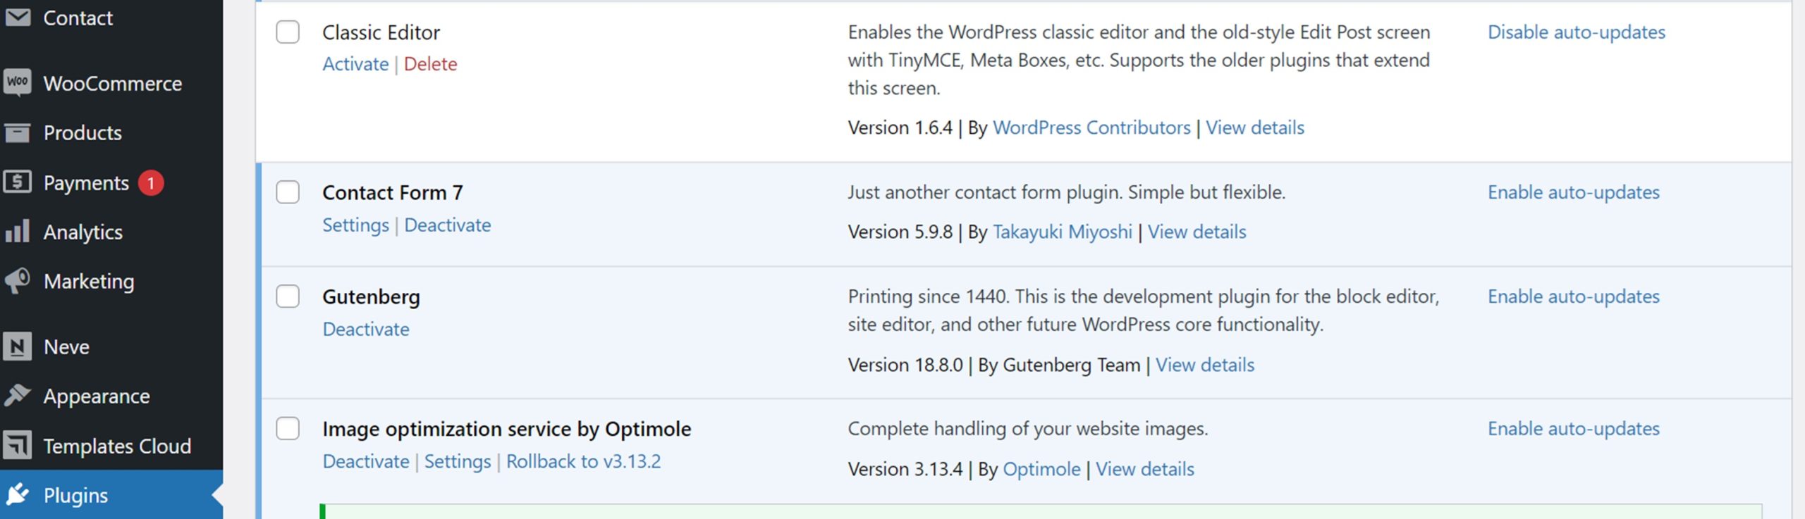Open the Templates Cloud menu

pos(117,446)
